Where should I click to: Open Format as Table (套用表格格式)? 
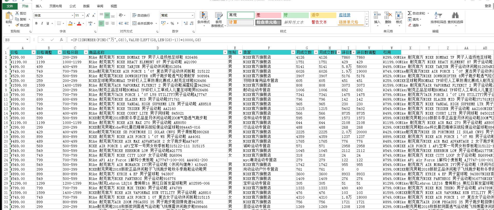point(219,19)
